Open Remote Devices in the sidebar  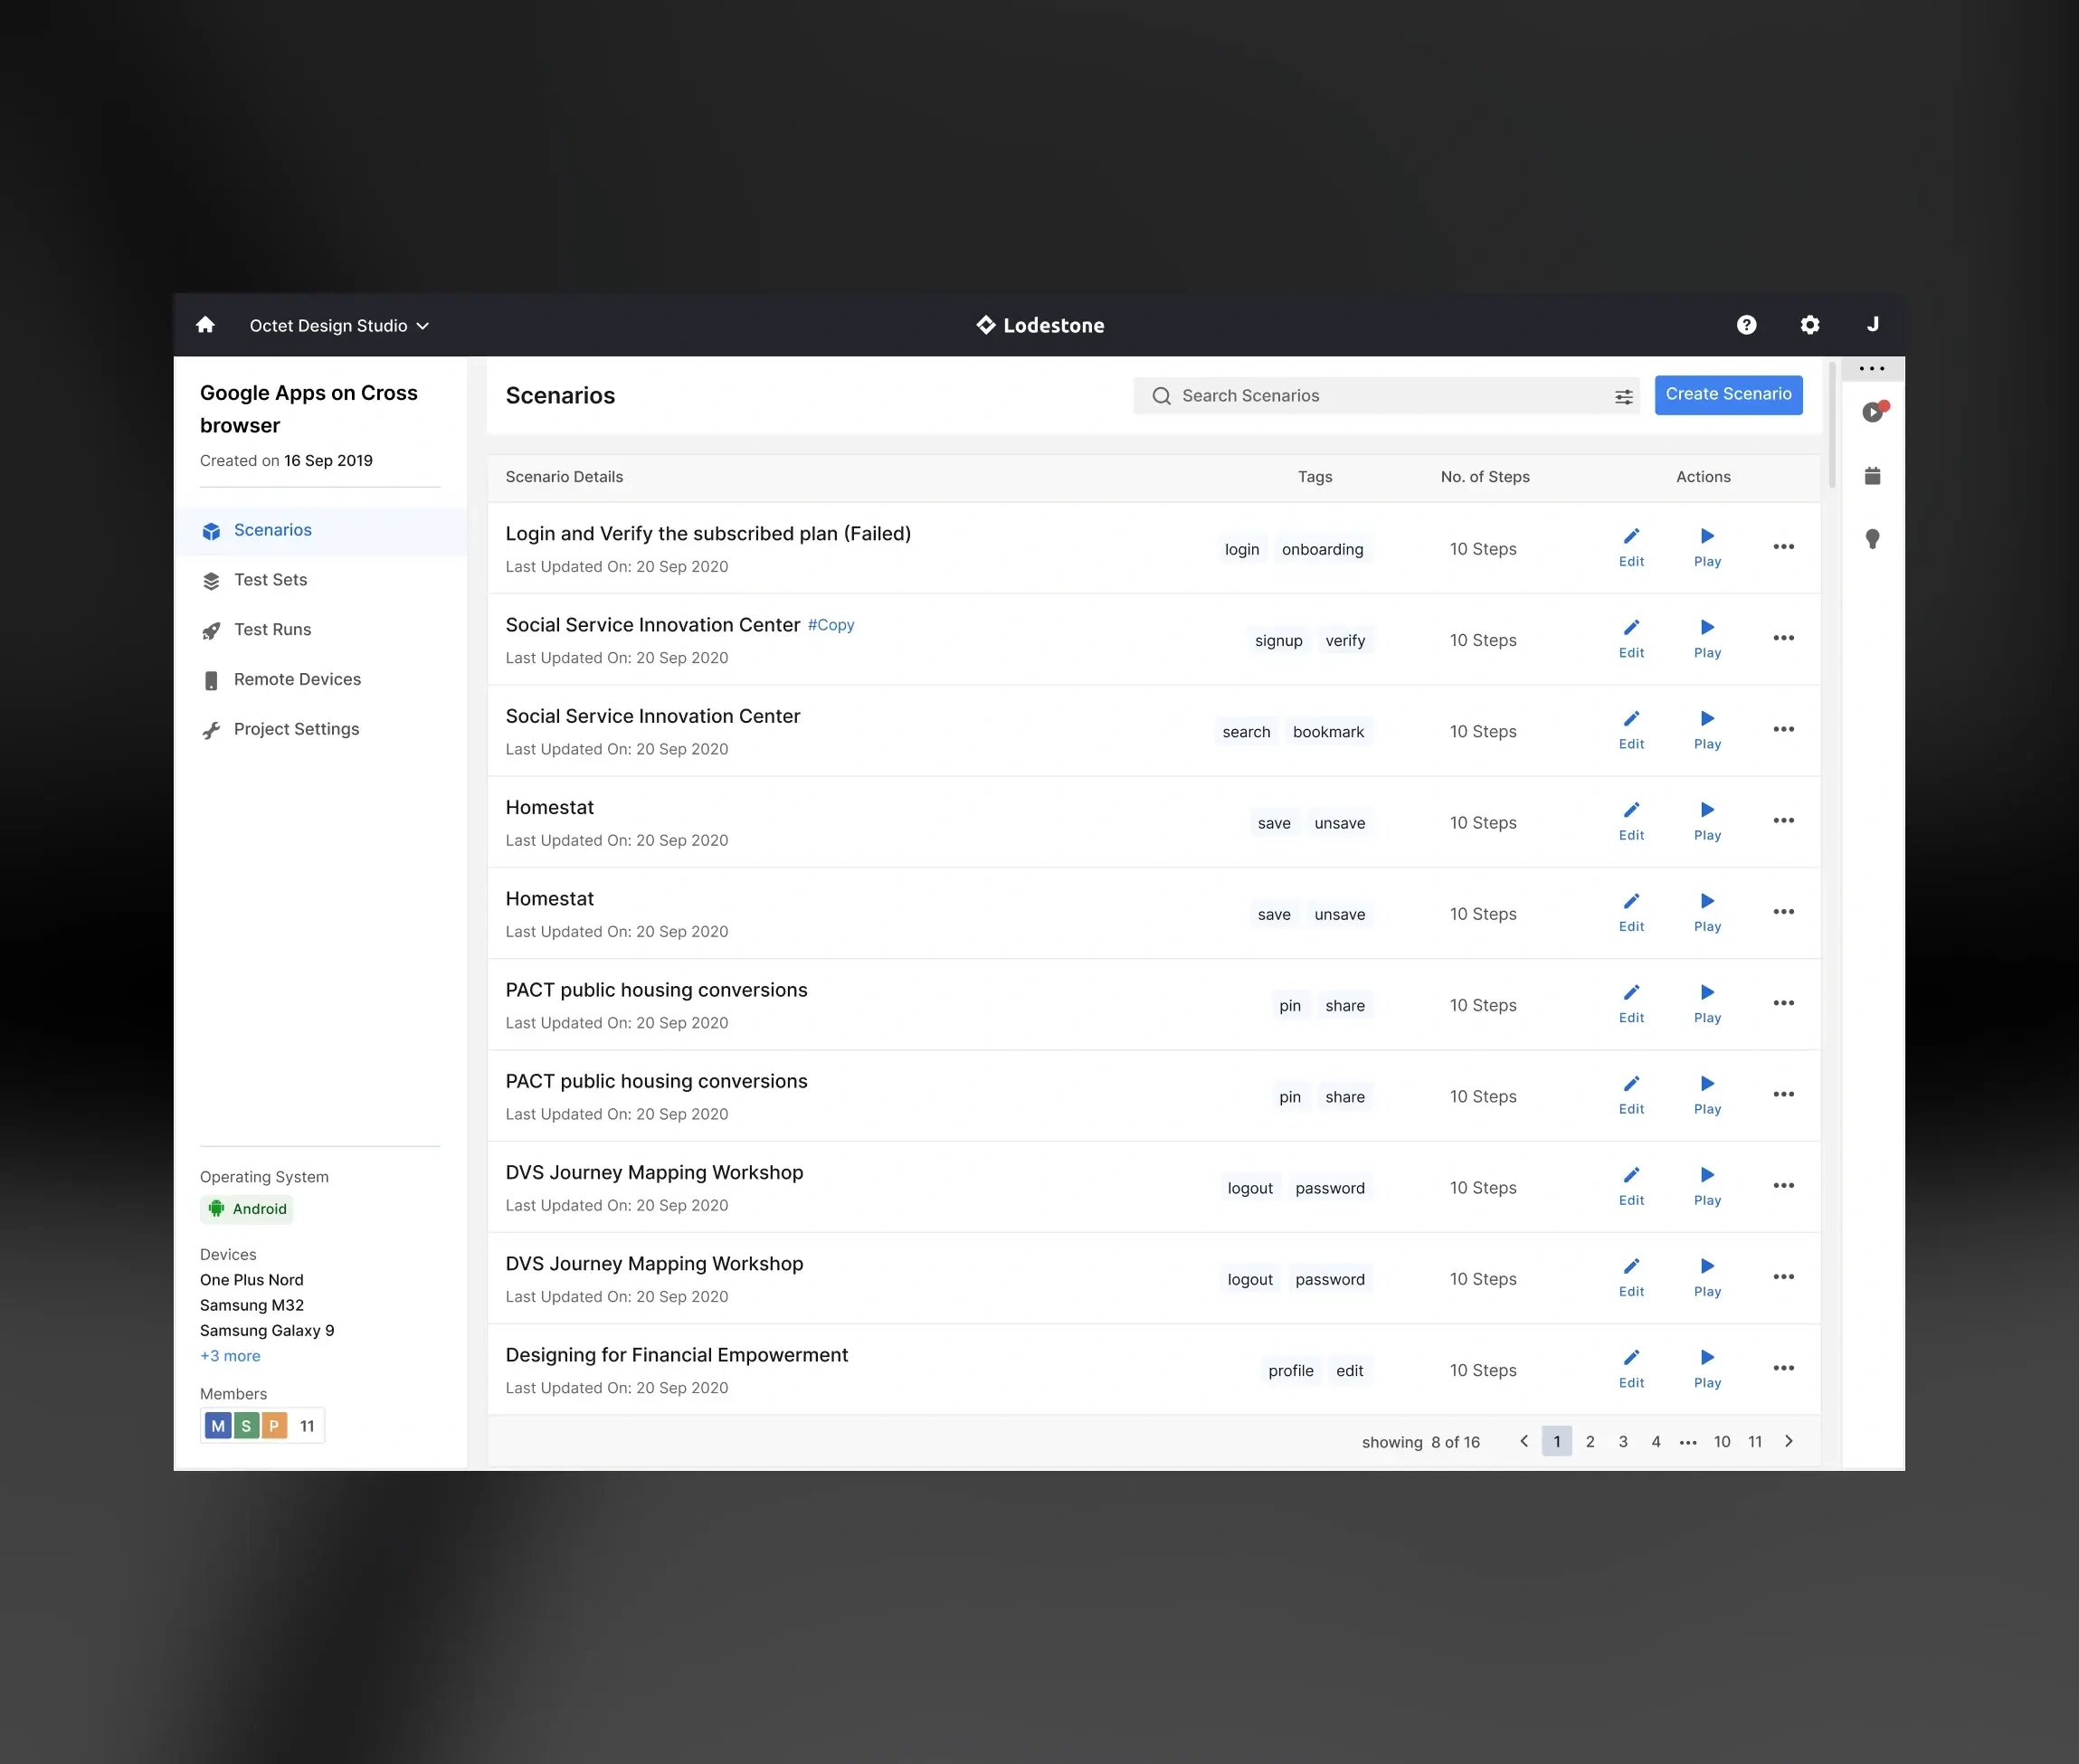click(x=297, y=679)
